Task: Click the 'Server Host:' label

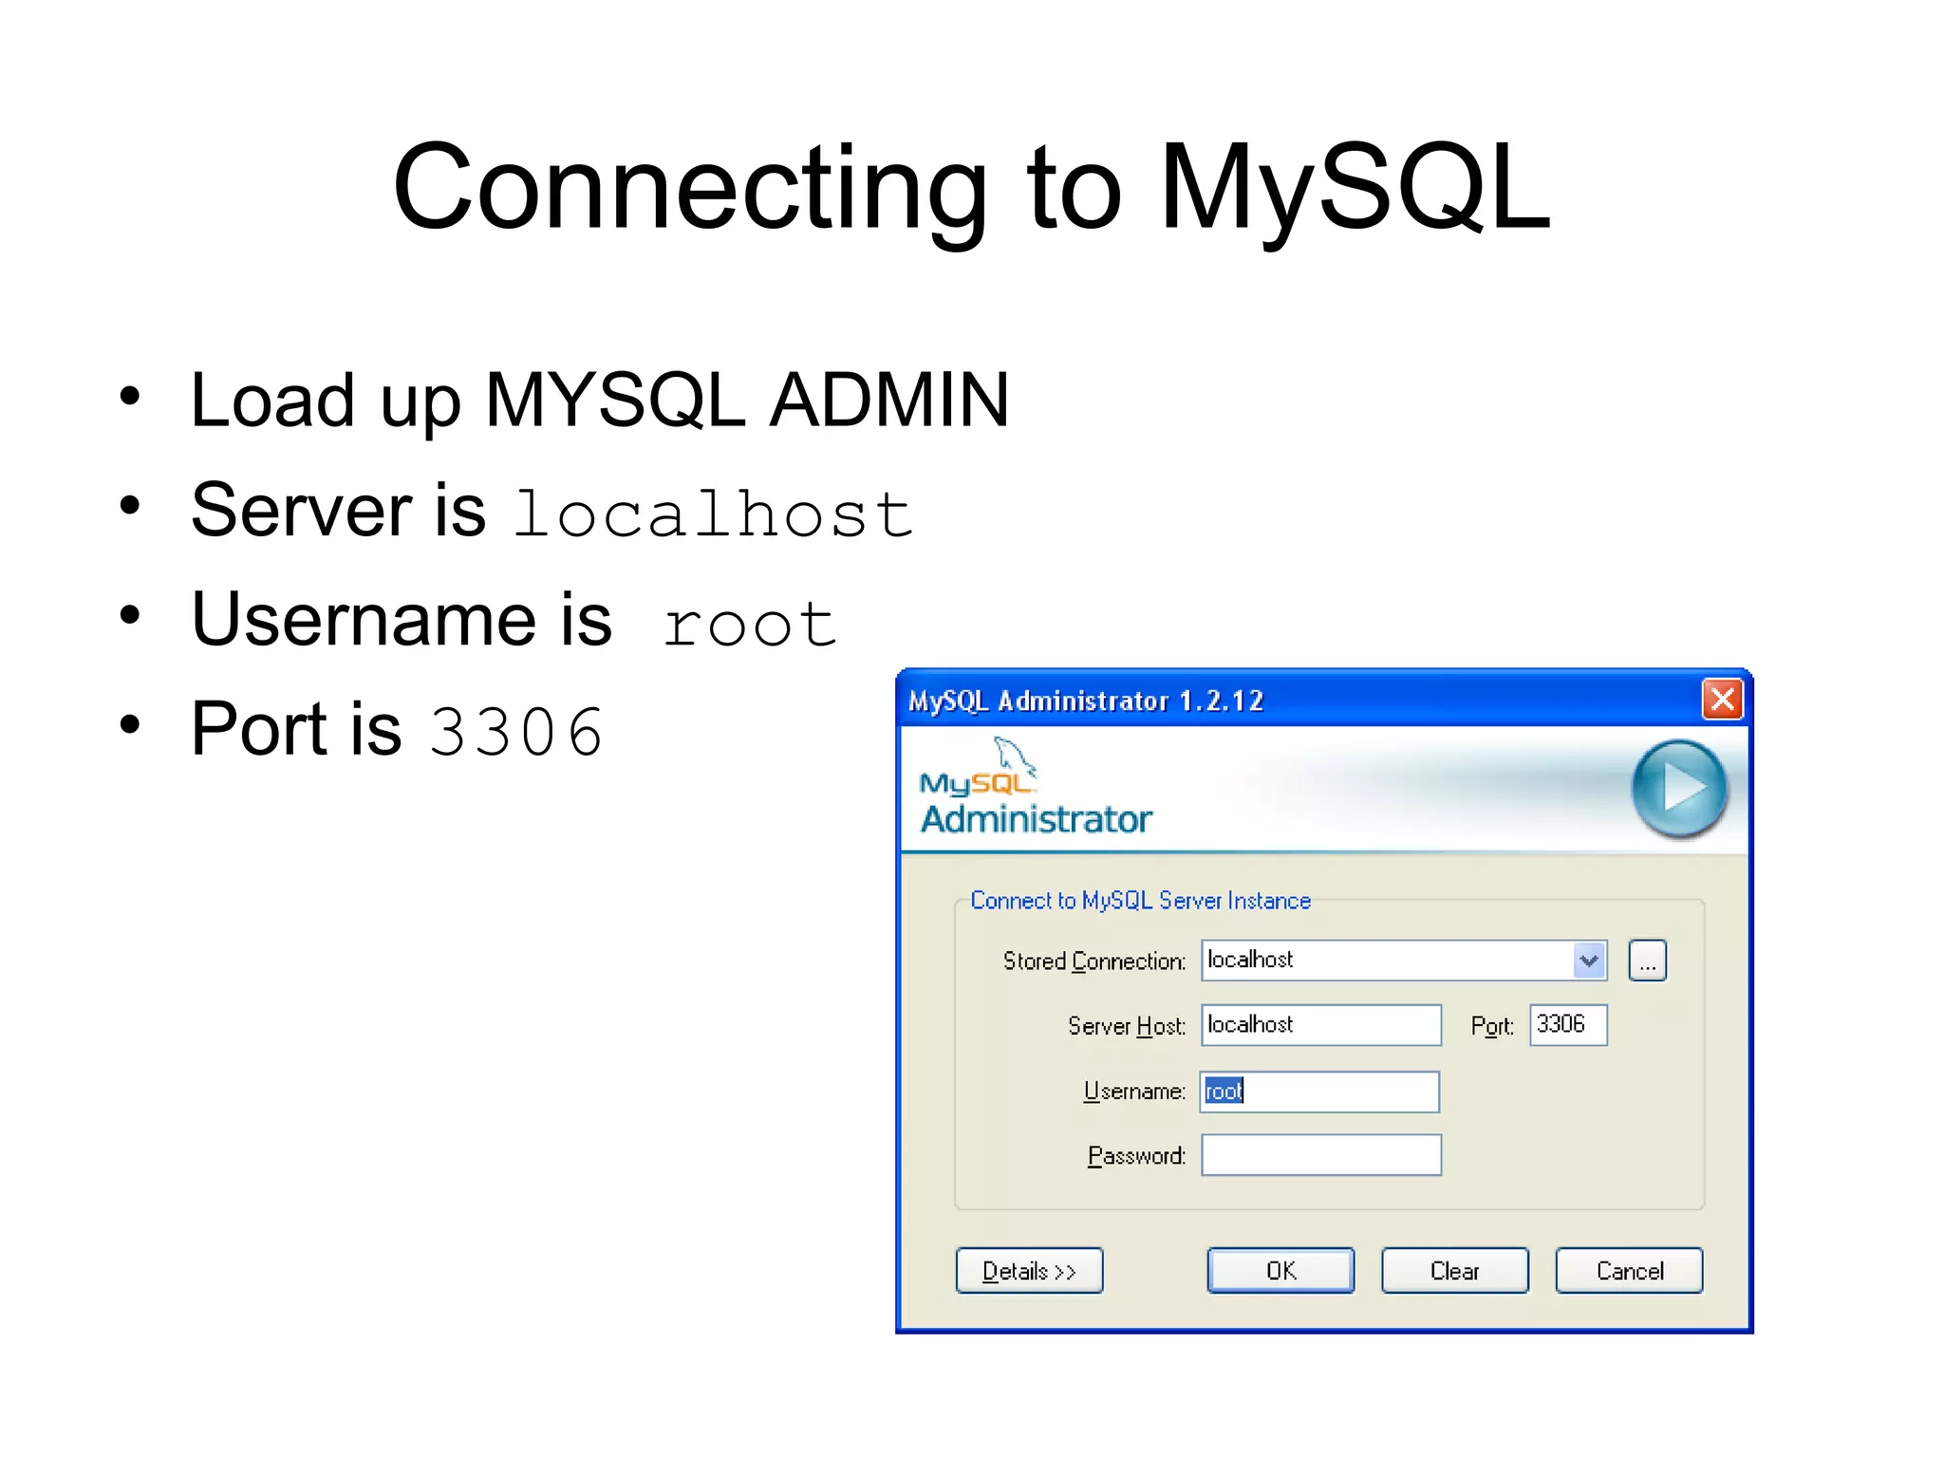Action: coord(1127,1026)
